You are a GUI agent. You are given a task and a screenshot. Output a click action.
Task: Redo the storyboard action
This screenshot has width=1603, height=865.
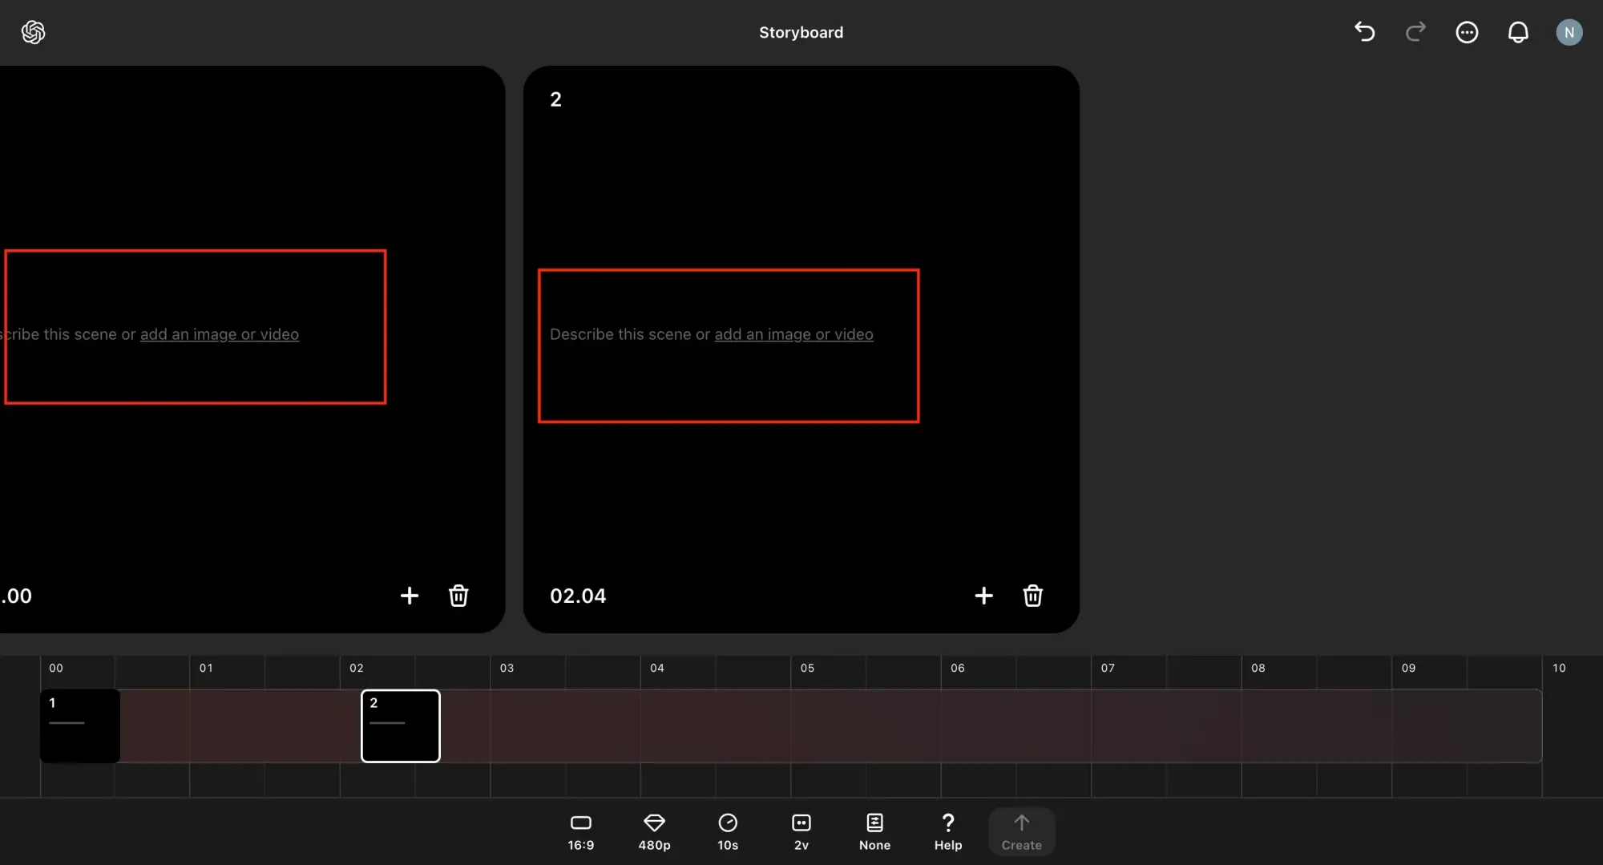pyautogui.click(x=1415, y=32)
